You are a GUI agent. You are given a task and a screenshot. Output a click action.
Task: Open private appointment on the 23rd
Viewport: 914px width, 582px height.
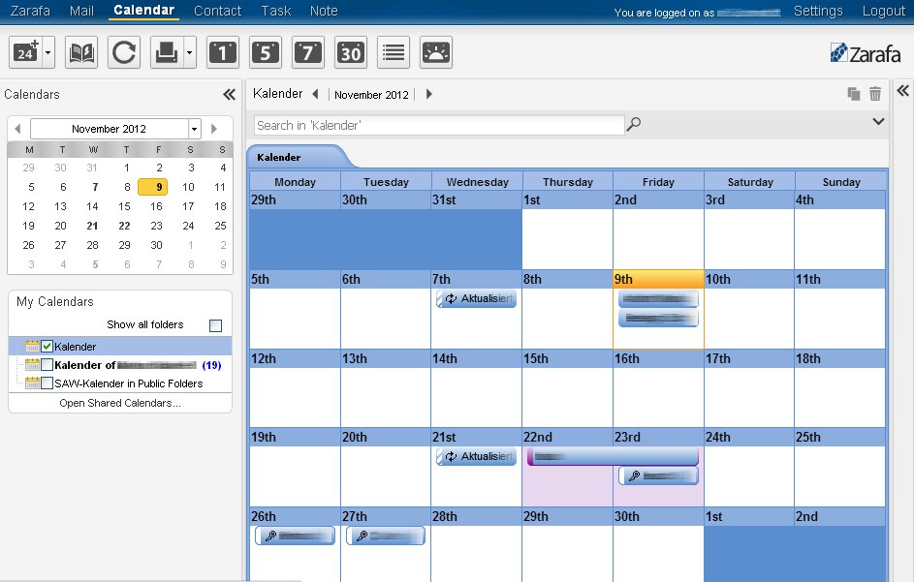658,476
